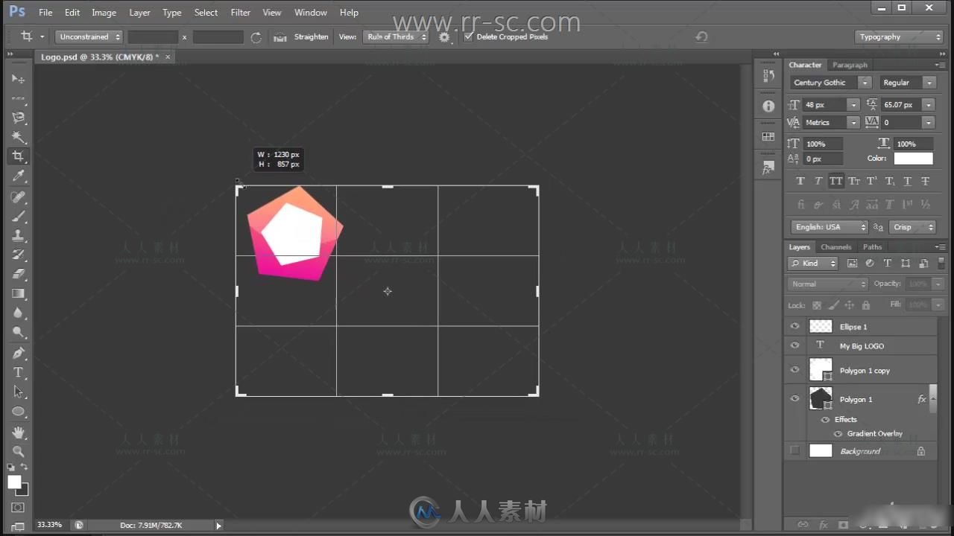954x536 pixels.
Task: Toggle Gradient Overlay visibility eye
Action: 838,433
